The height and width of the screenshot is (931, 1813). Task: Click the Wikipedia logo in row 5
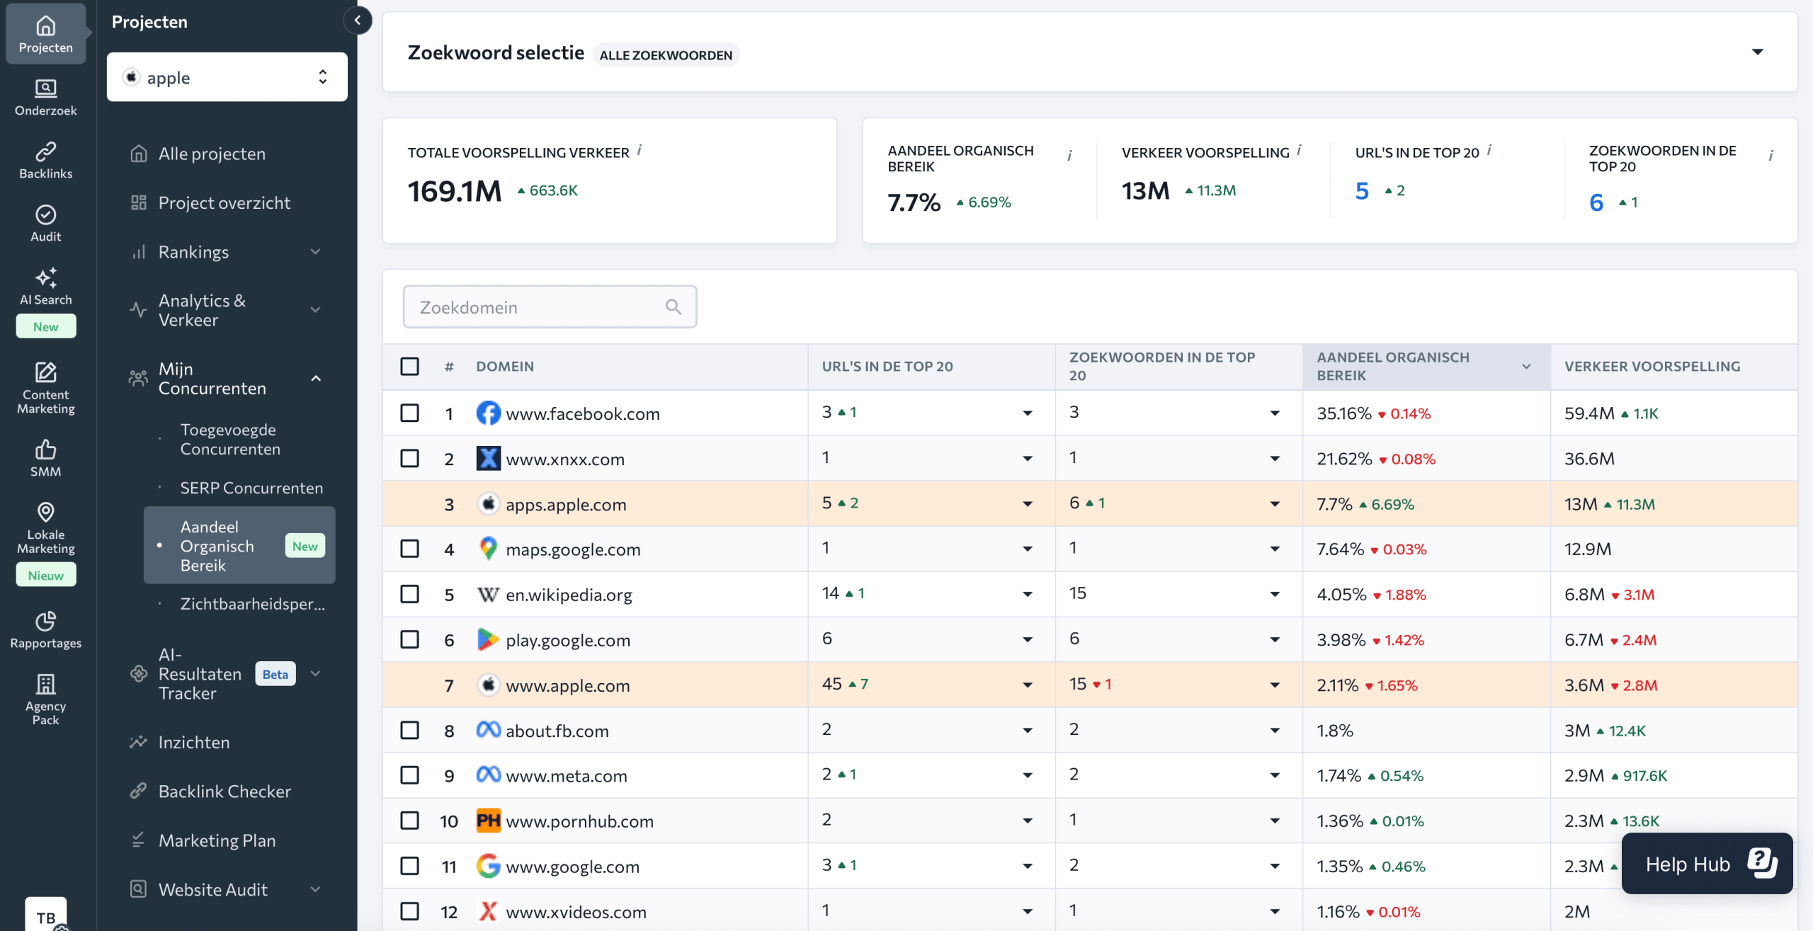coord(488,594)
